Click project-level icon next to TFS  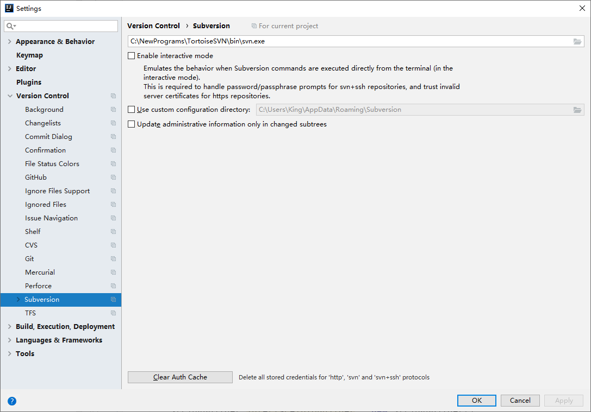[x=113, y=313]
